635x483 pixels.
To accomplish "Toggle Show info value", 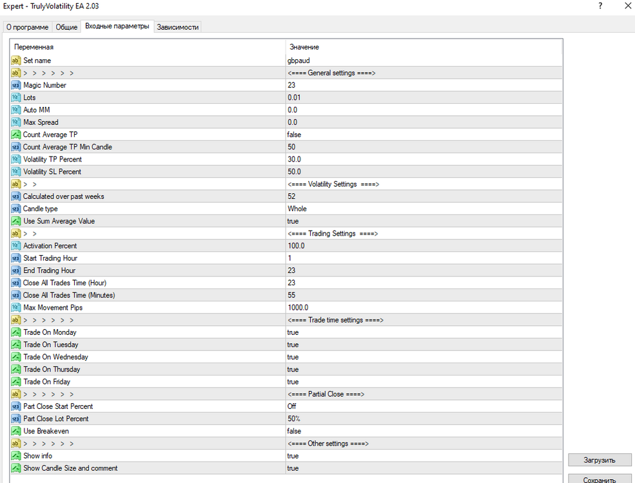I will 424,456.
